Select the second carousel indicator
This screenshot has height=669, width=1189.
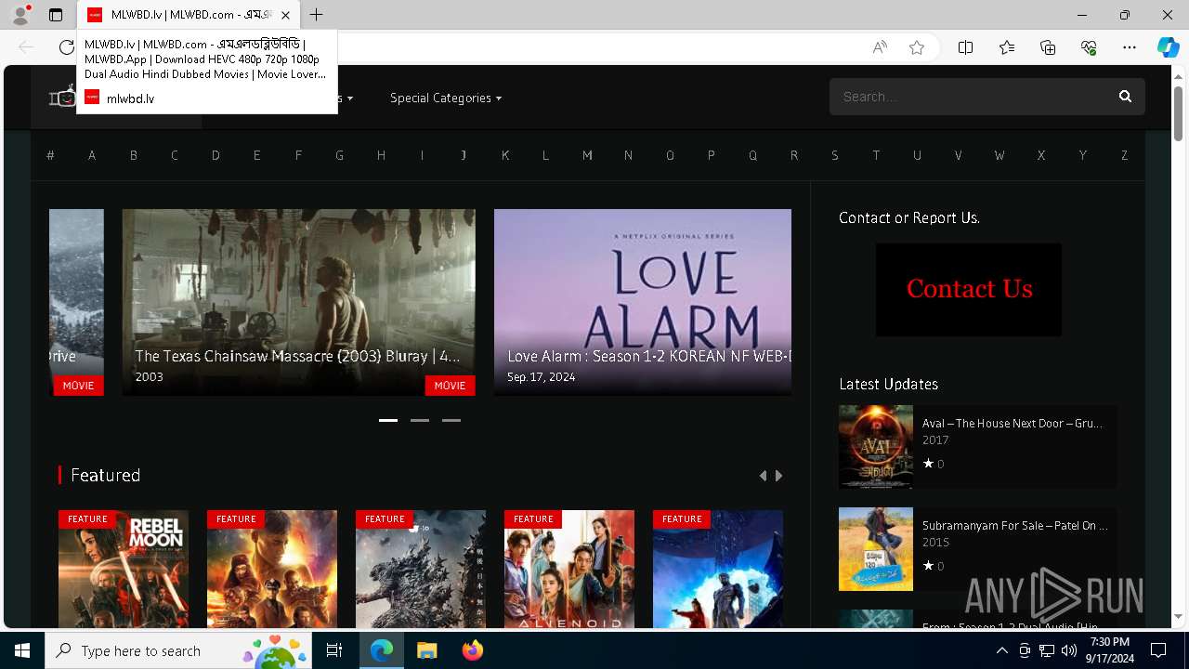pos(420,420)
